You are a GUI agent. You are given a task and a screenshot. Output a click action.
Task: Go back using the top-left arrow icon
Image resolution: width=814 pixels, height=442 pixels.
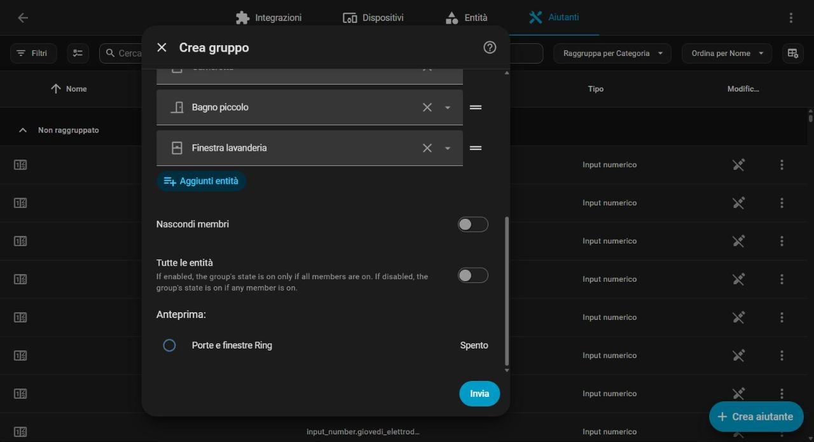pyautogui.click(x=23, y=18)
